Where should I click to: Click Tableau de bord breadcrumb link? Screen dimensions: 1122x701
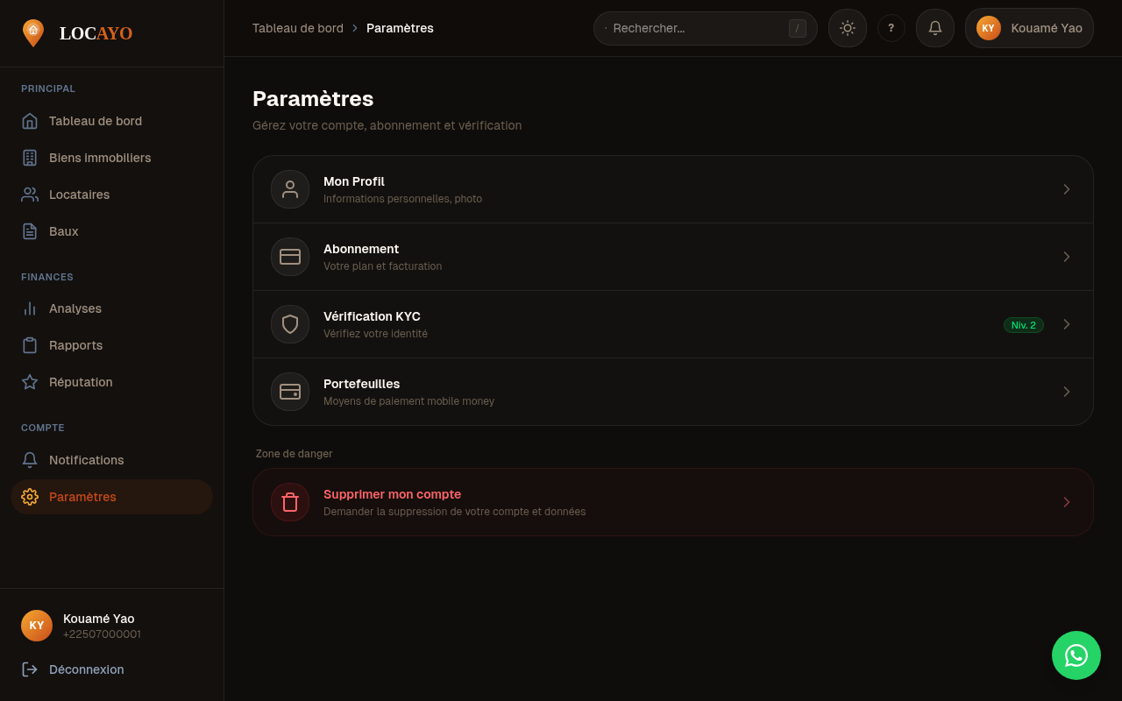click(298, 28)
